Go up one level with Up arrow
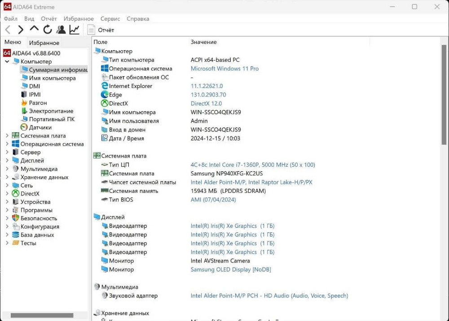The height and width of the screenshot is (321, 449). [34, 29]
